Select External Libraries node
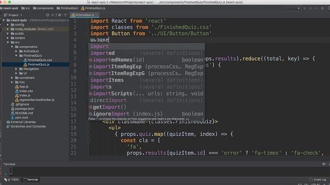 coord(21,122)
